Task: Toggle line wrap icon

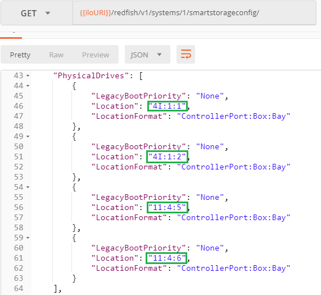Action: point(186,54)
